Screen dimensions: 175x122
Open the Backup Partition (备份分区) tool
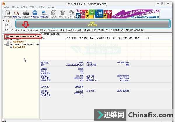[72, 14]
